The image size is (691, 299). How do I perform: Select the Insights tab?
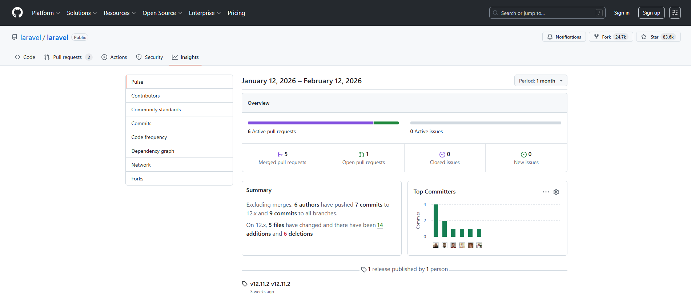[185, 57]
